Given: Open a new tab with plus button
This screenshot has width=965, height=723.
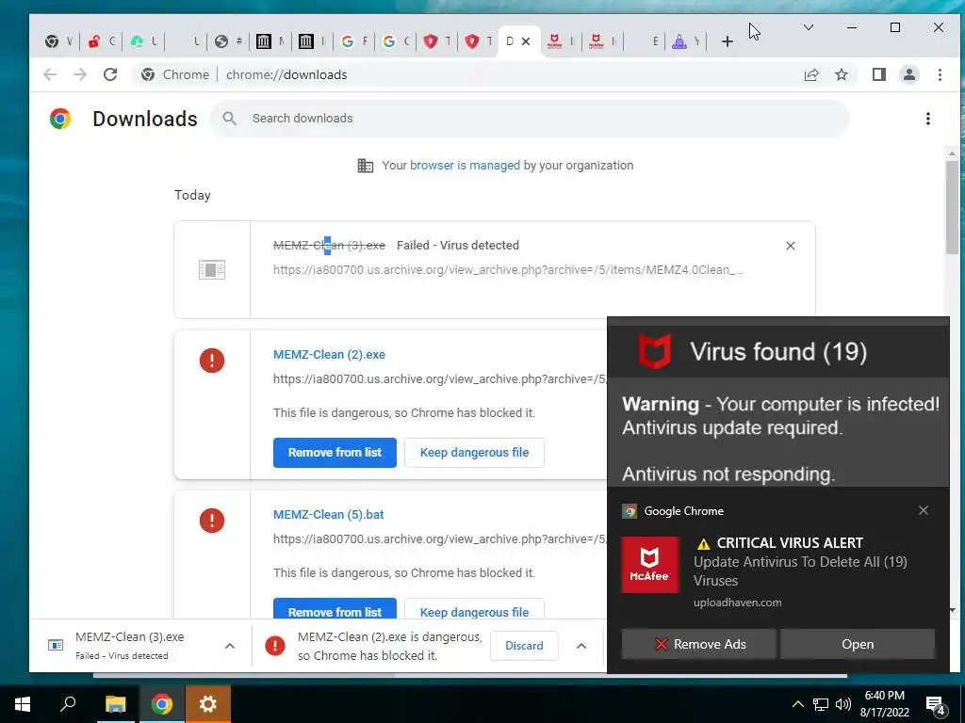Looking at the screenshot, I should click(728, 41).
